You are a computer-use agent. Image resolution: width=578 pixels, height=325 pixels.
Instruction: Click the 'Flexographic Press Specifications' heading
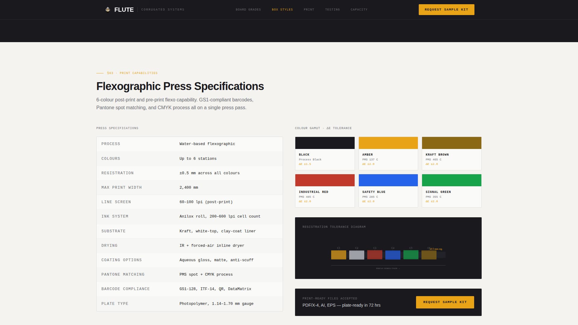click(x=180, y=86)
